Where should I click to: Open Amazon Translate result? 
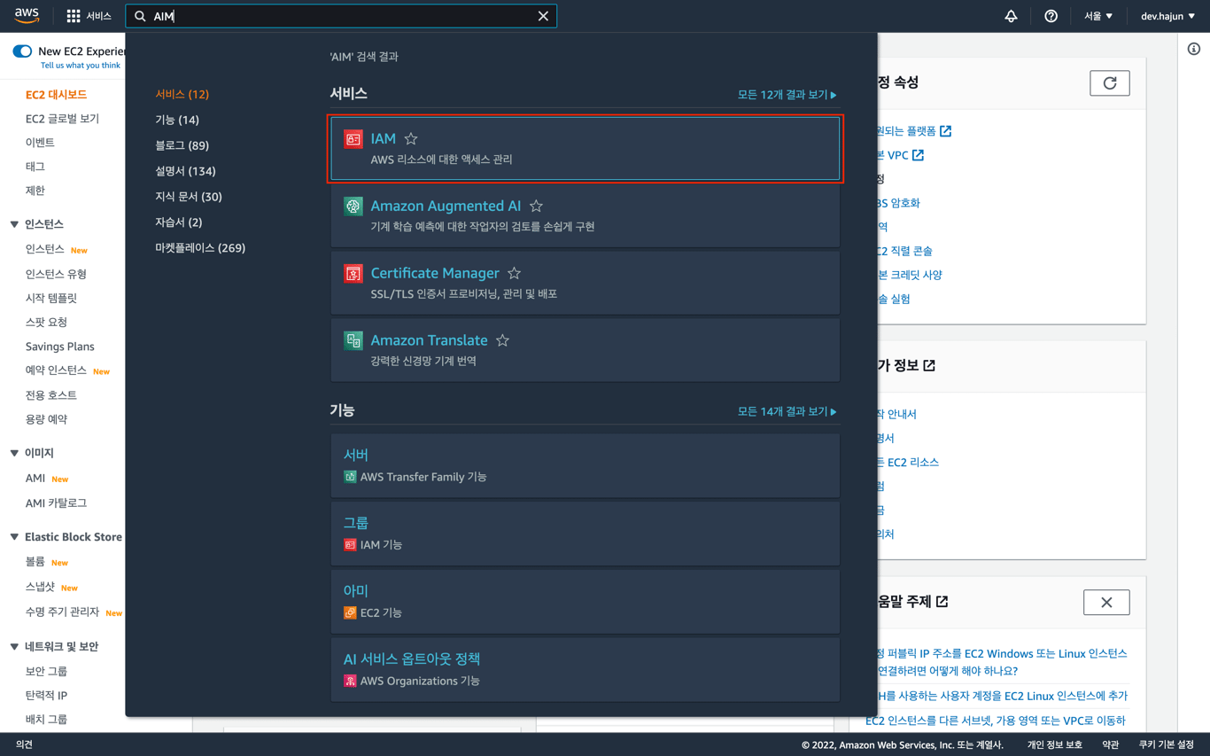tap(585, 350)
